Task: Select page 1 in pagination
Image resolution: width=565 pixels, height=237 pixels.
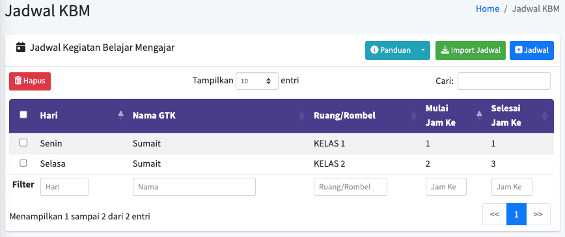Action: pos(516,214)
